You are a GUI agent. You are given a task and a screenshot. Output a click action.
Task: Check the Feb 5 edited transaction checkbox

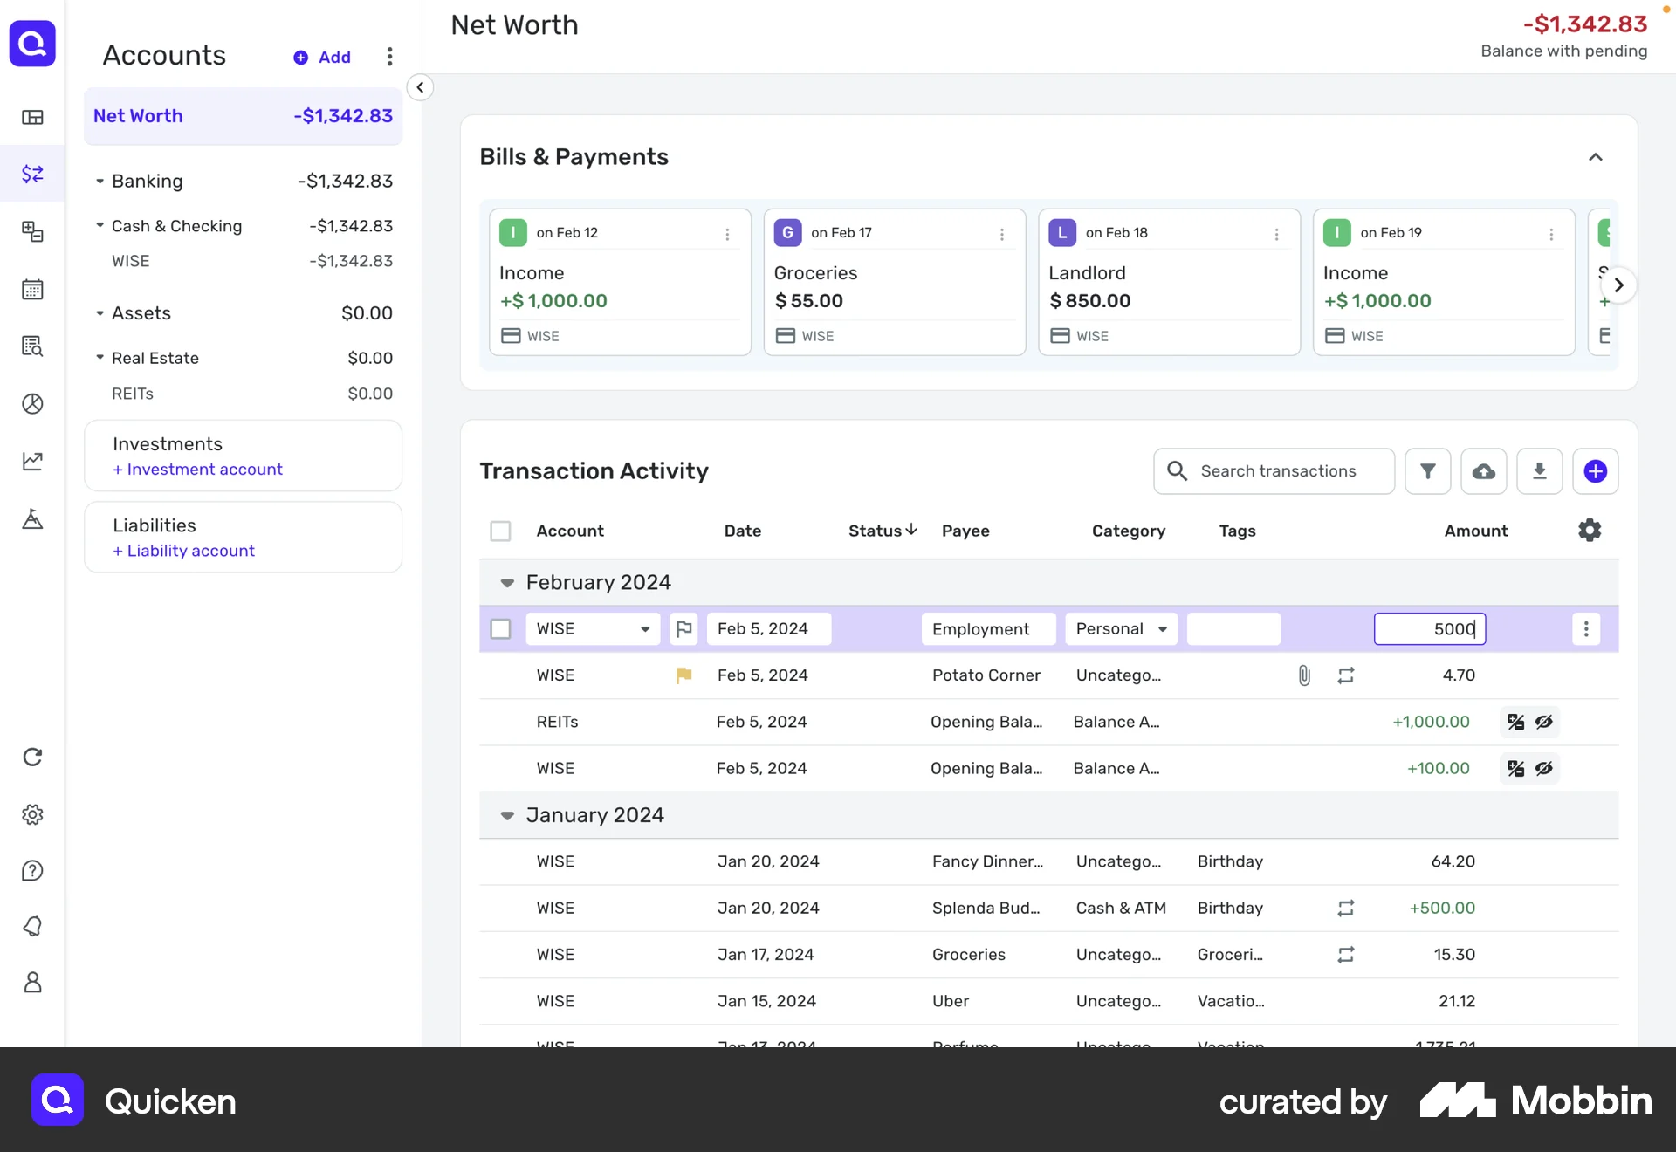tap(500, 628)
